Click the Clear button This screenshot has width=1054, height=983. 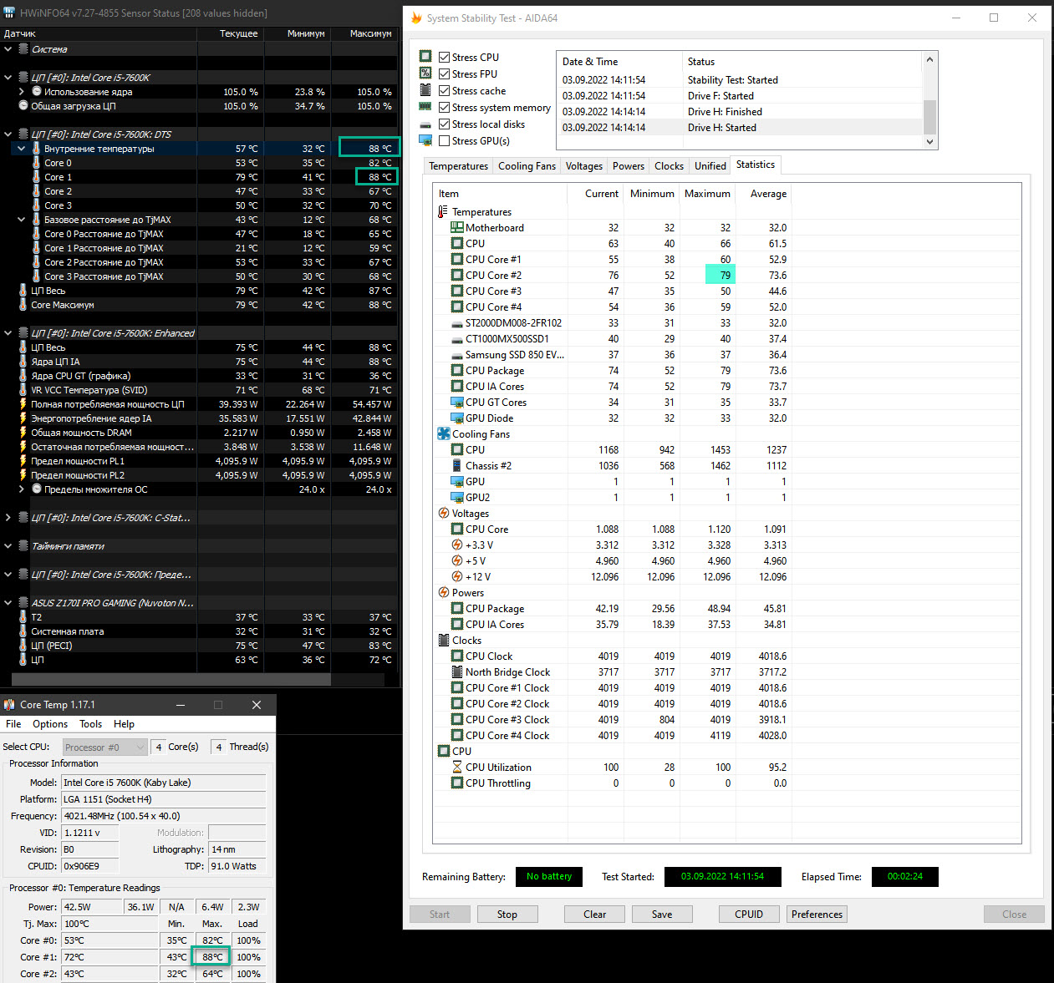[x=595, y=915]
